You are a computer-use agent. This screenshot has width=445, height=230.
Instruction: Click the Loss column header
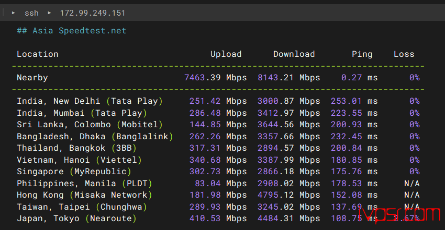tap(404, 54)
